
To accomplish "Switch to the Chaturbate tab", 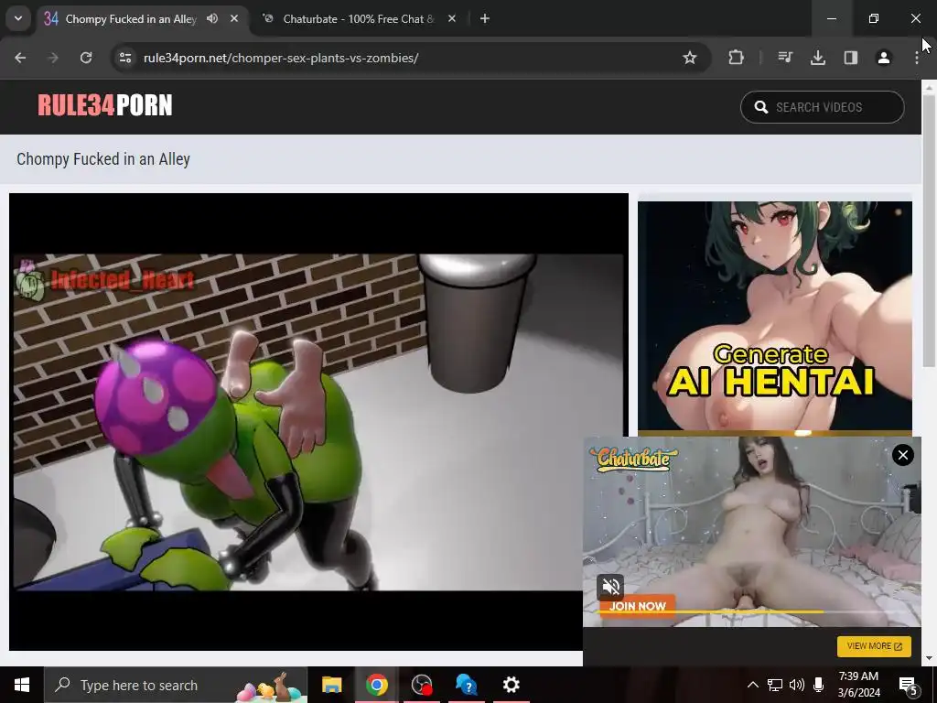I will tap(358, 18).
